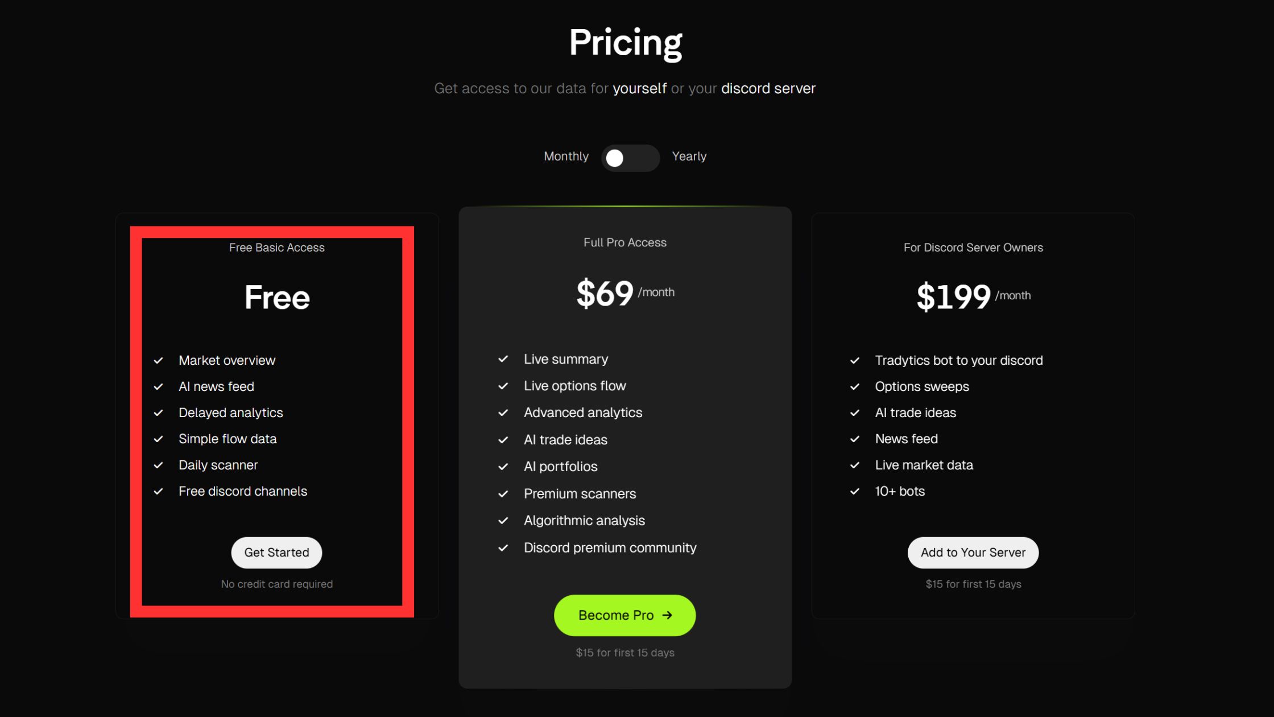Click checkmark beside Tradytics bot to your discord

854,360
